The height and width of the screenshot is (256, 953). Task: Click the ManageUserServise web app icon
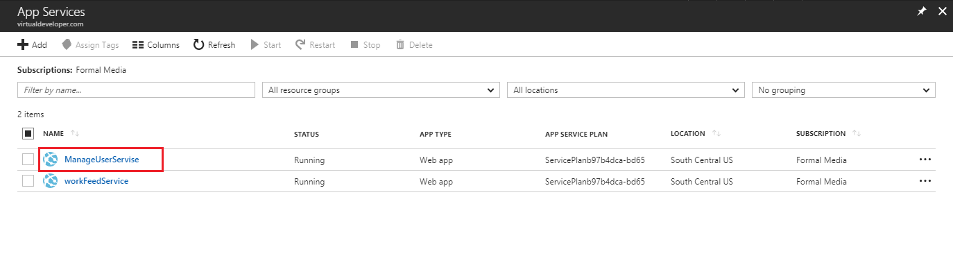click(x=51, y=160)
